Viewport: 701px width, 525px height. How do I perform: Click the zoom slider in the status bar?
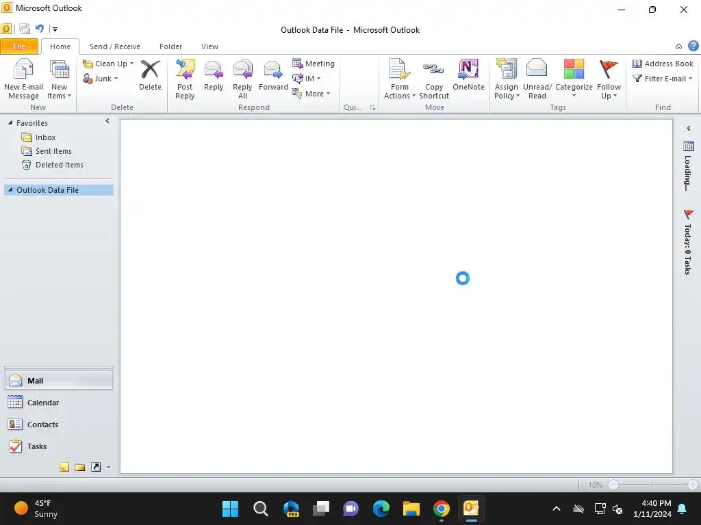coord(652,485)
